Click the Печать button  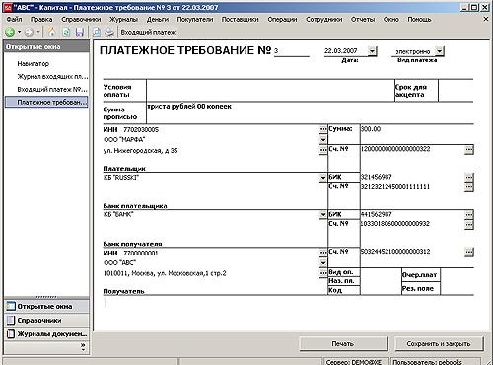pos(343,344)
